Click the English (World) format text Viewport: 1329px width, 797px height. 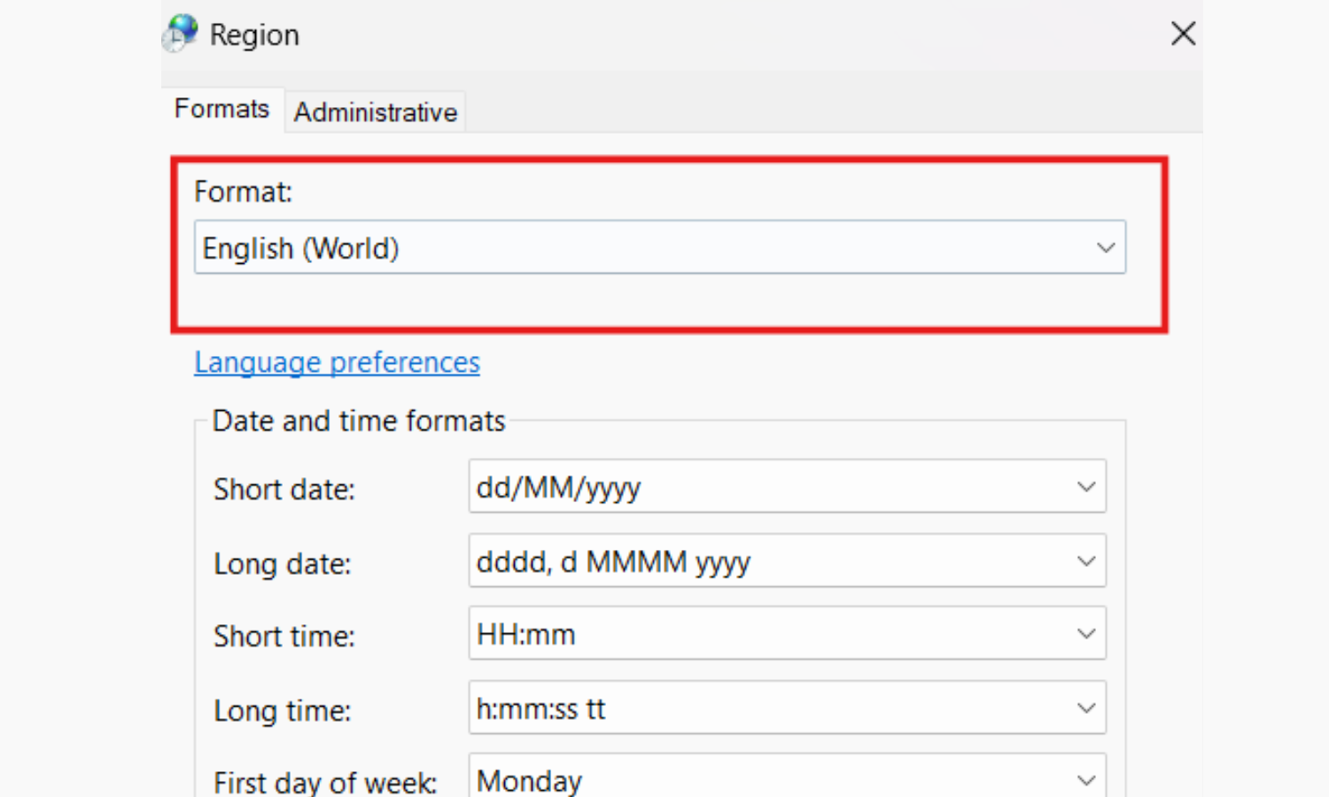click(301, 249)
